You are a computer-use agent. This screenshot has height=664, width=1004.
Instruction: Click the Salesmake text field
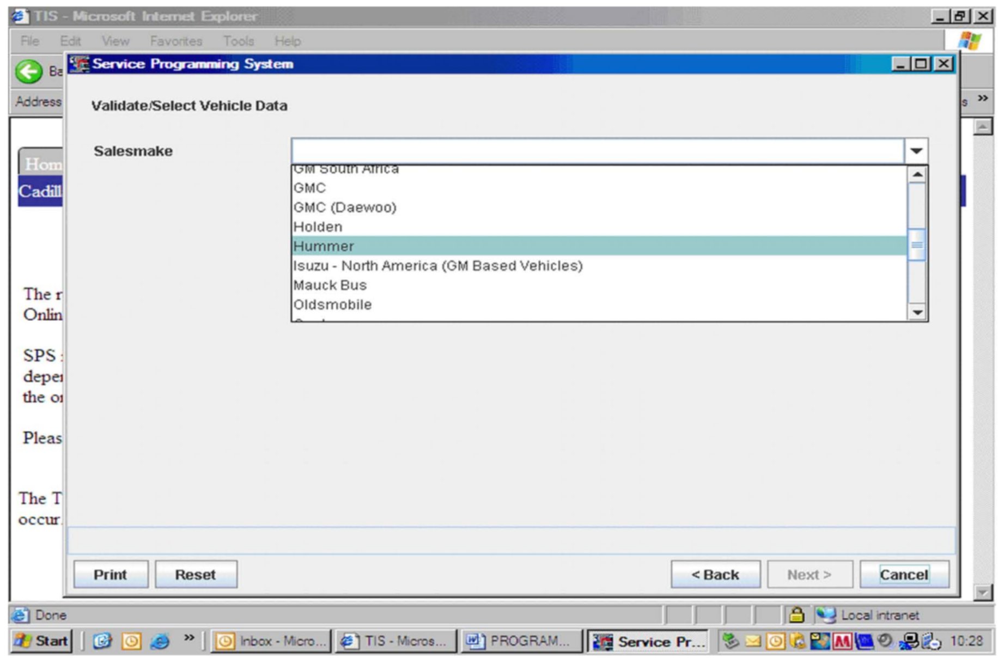click(x=597, y=151)
